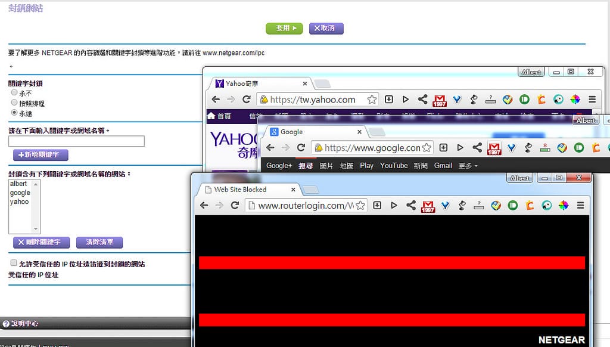This screenshot has width=610, height=347.
Task: Focus the keyword or domain input field
Action: 76,141
